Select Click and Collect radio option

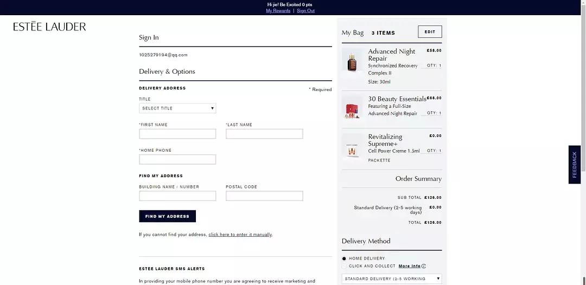click(x=344, y=267)
